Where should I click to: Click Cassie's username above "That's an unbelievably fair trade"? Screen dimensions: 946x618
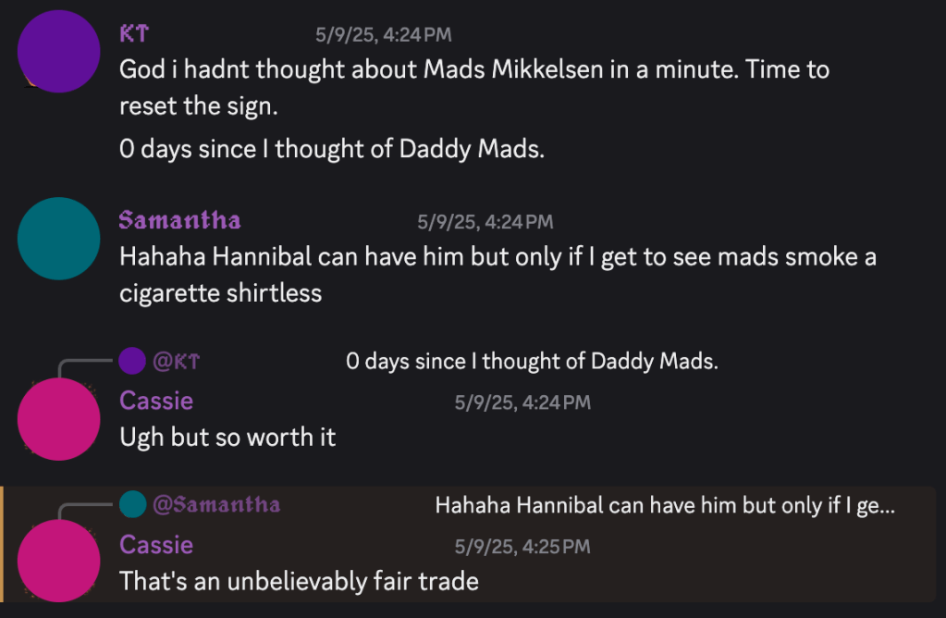point(156,544)
